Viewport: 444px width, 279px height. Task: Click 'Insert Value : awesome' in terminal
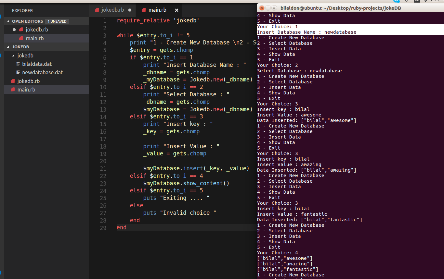289,115
